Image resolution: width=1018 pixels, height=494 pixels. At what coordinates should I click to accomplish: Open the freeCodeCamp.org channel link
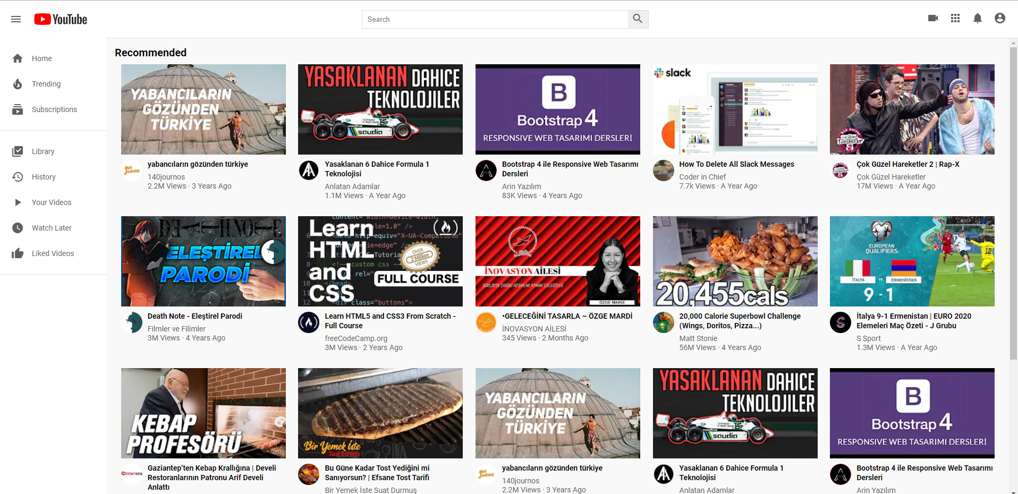(355, 338)
